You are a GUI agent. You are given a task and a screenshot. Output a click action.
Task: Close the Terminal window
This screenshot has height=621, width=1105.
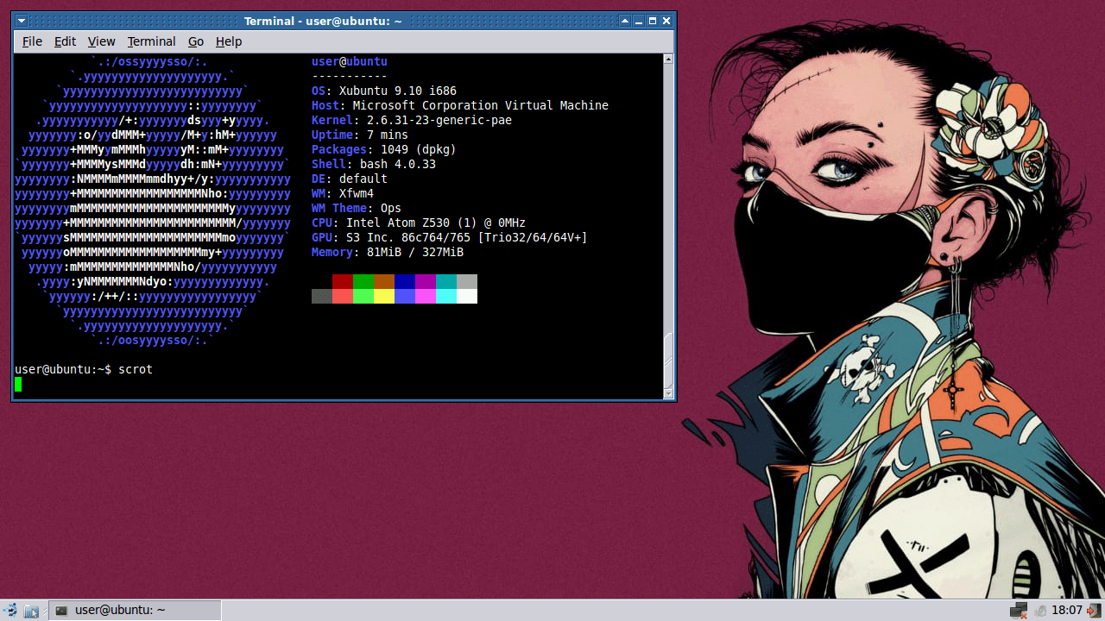pos(666,21)
